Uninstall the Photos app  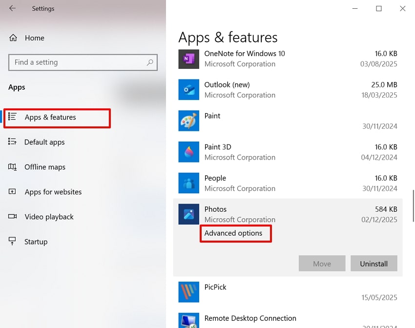coord(373,263)
